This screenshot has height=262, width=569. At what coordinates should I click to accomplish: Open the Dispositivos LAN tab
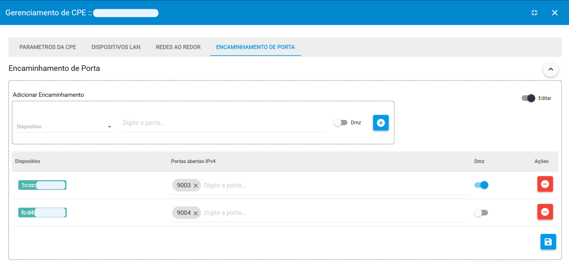(116, 47)
